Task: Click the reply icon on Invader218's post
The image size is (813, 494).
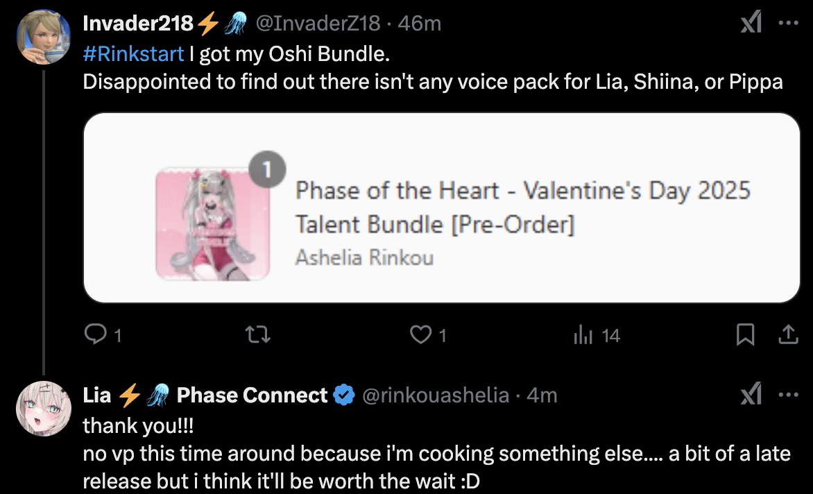Action: [x=94, y=336]
